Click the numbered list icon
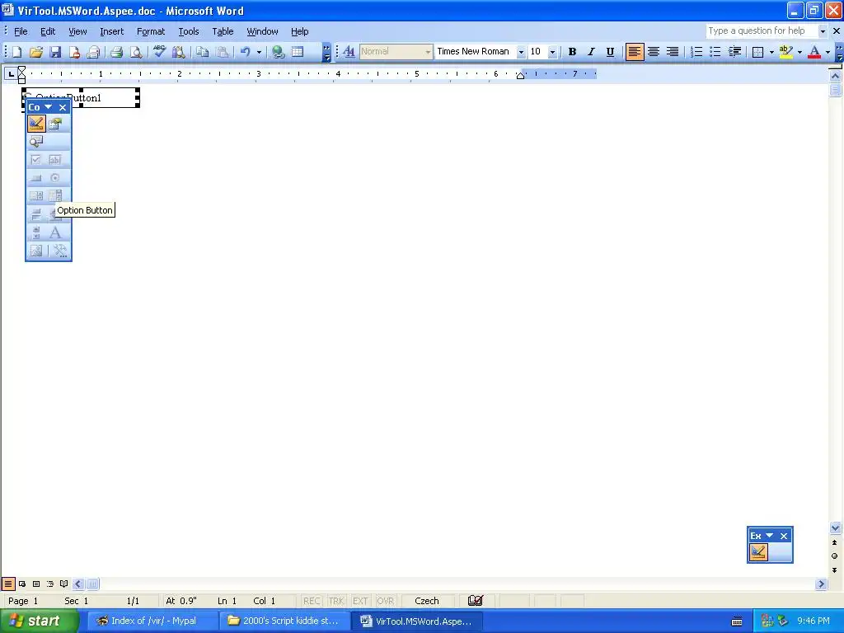This screenshot has width=844, height=633. tap(696, 52)
